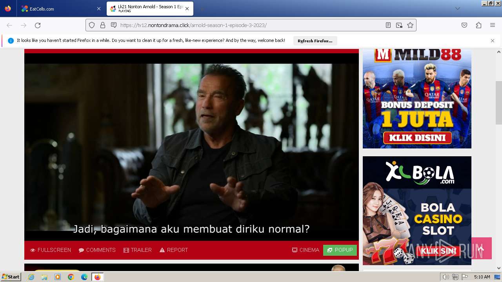Open Firefox View pinned tab
Image resolution: width=502 pixels, height=282 pixels.
[x=8, y=9]
